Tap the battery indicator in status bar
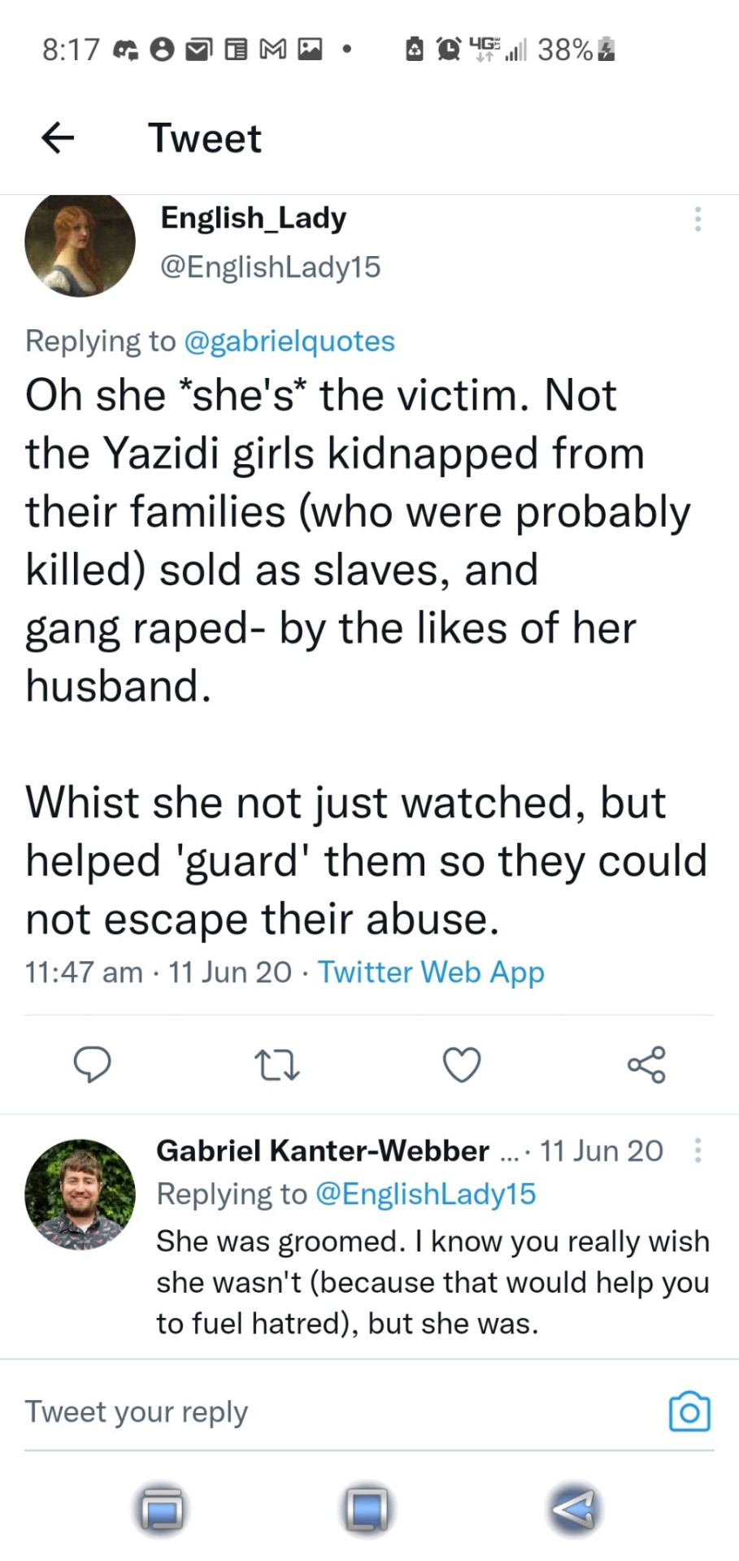The width and height of the screenshot is (739, 1561). coord(605,50)
